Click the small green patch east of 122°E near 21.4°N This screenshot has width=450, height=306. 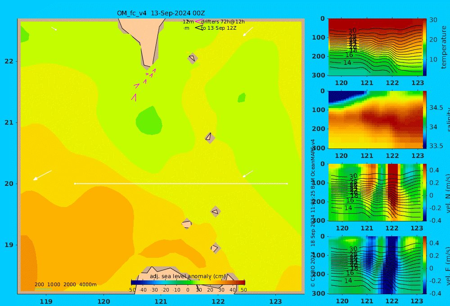[242, 98]
